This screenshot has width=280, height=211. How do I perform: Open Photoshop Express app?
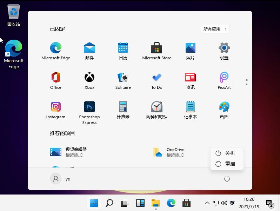click(x=89, y=107)
